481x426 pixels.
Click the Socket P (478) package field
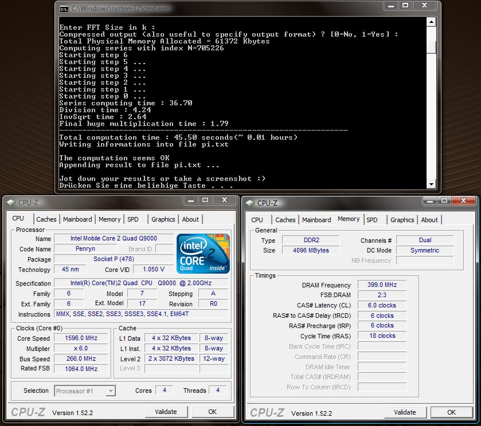click(x=114, y=259)
